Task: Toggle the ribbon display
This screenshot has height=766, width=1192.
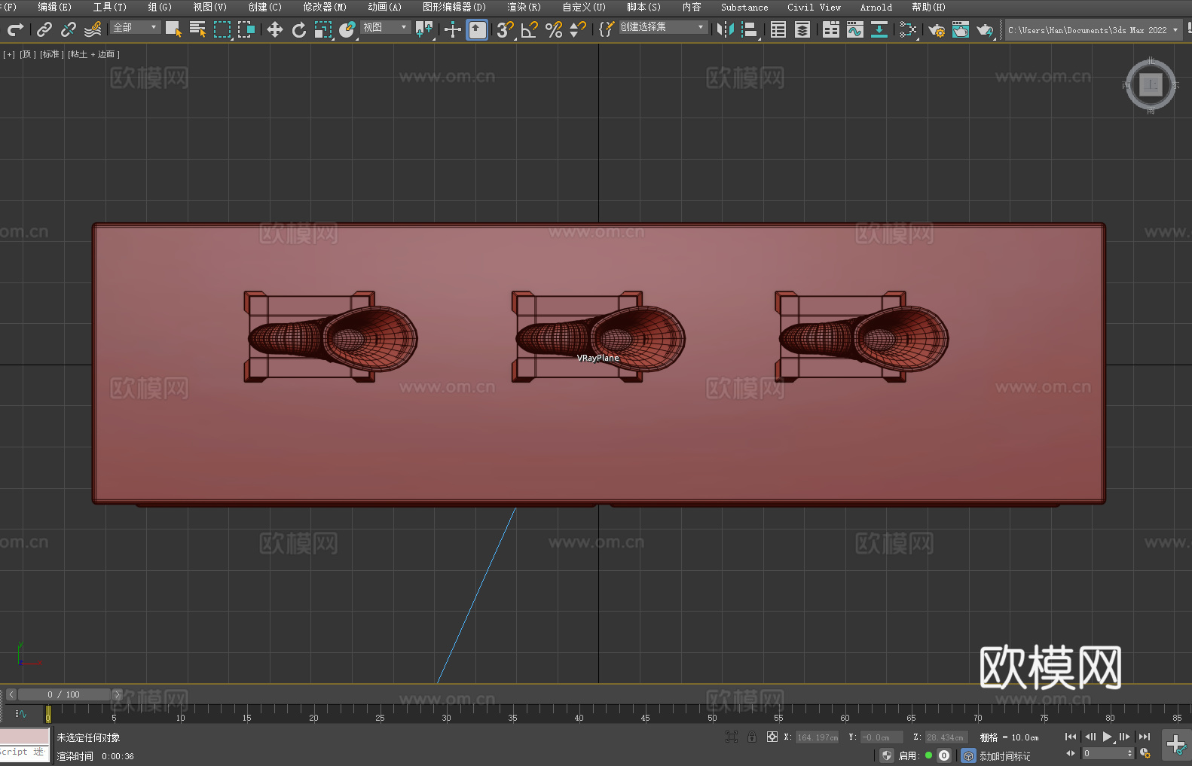Action: coord(831,29)
